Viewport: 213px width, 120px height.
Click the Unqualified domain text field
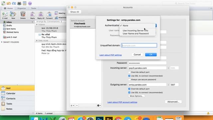139,45
